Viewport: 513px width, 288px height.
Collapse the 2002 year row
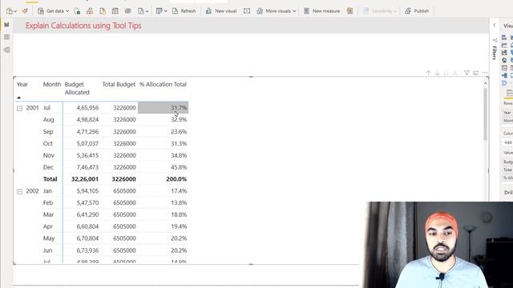[x=19, y=191]
